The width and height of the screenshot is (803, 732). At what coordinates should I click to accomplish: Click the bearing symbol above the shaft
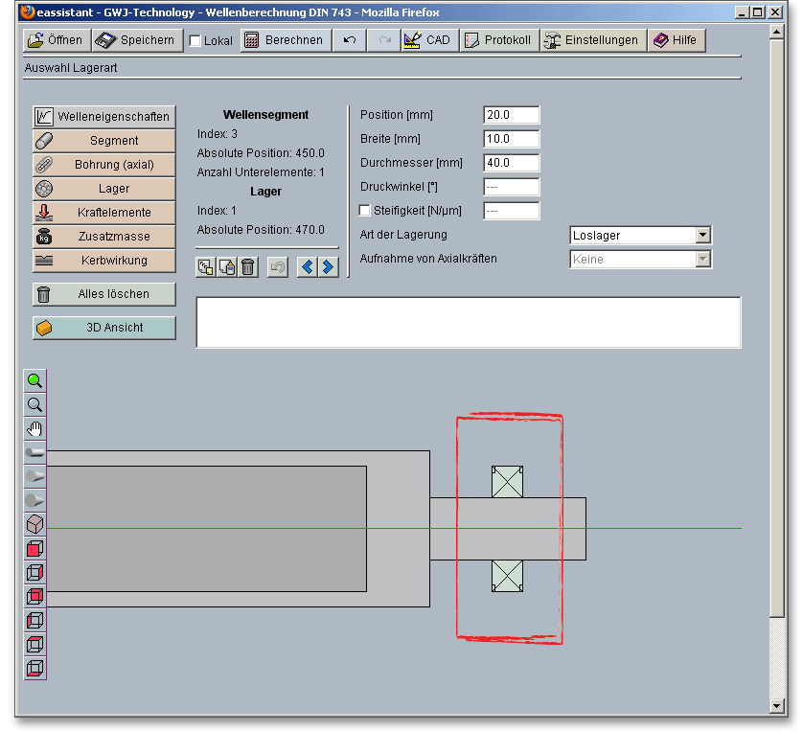click(506, 481)
